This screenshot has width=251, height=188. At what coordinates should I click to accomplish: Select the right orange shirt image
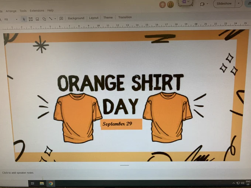168,117
